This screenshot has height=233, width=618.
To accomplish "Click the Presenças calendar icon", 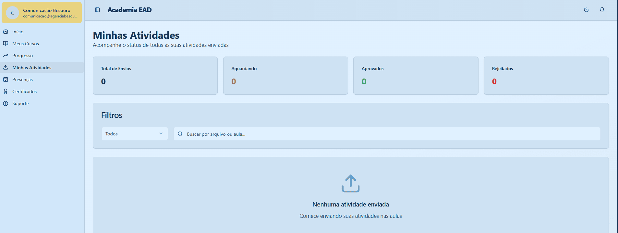I will point(6,79).
